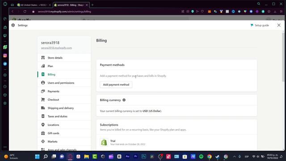
Task: Open the Plan settings icon
Action: pos(43,66)
